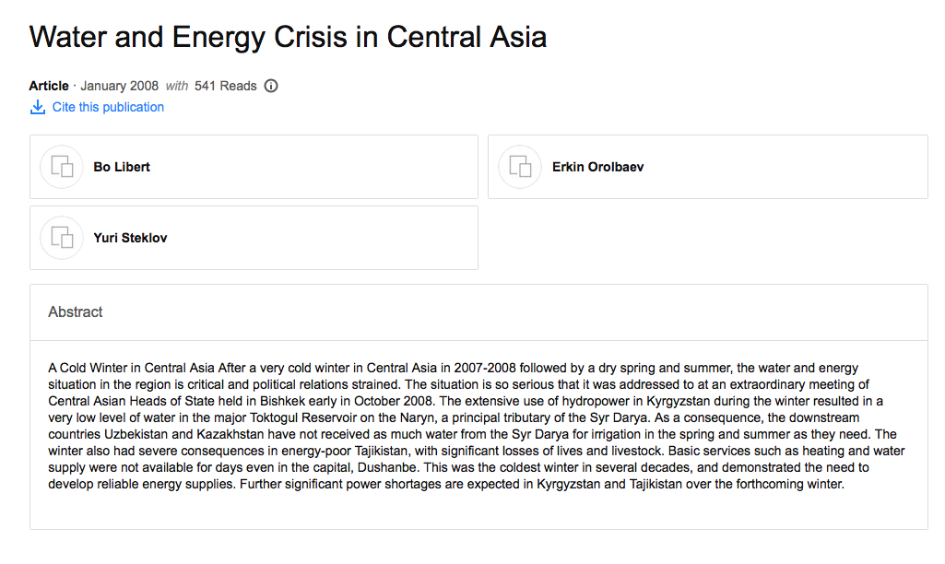Open Bo Libert's avatar placeholder icon
The image size is (945, 564).
(62, 167)
